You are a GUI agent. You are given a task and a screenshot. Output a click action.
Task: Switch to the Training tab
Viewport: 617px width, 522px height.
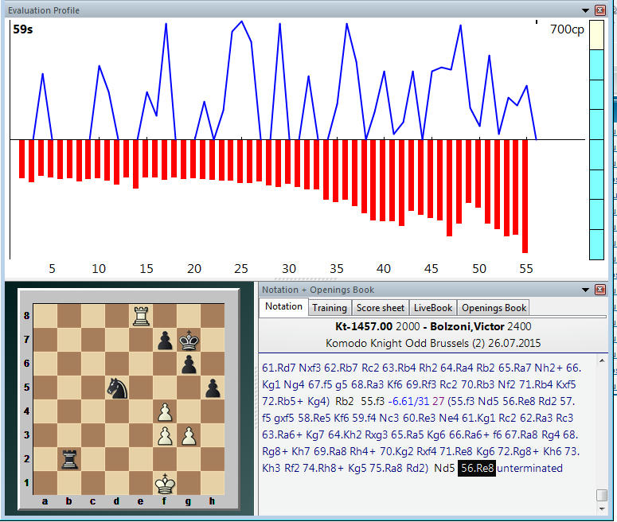(329, 308)
